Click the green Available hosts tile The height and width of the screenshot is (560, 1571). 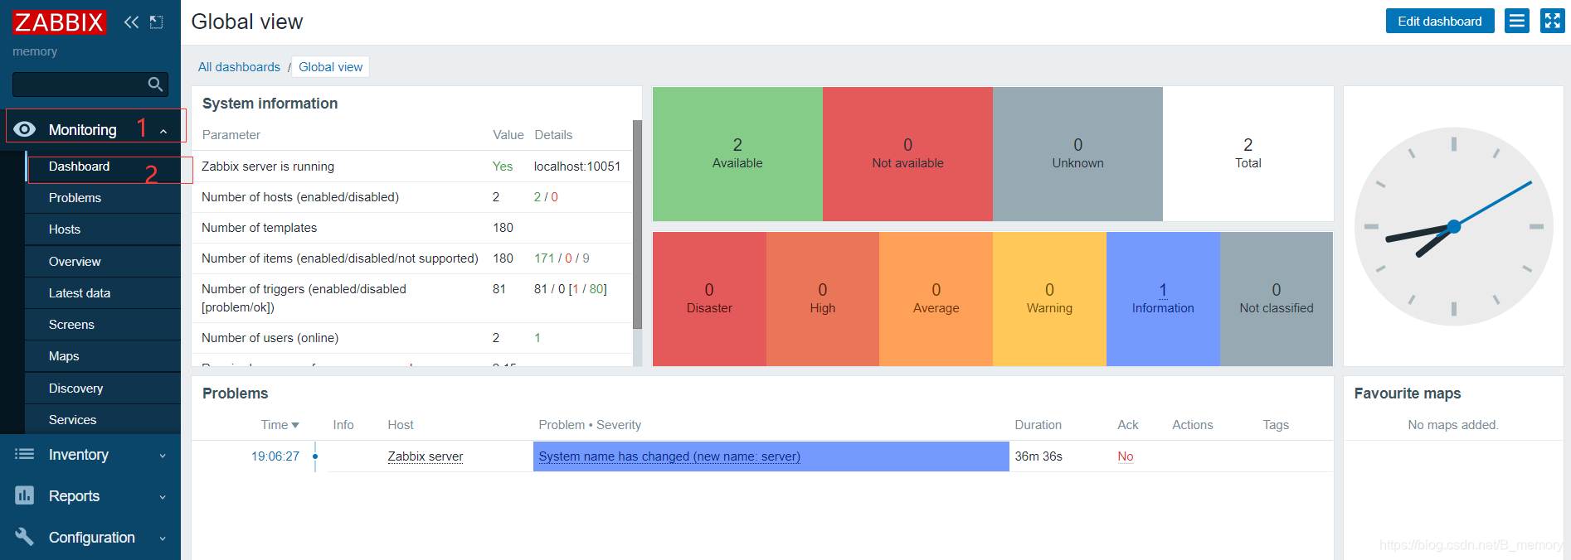coord(737,154)
